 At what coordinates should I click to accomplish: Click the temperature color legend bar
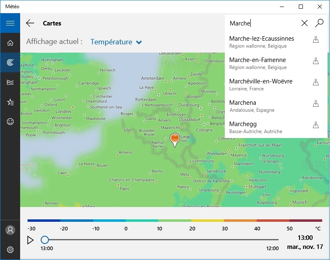point(175,221)
